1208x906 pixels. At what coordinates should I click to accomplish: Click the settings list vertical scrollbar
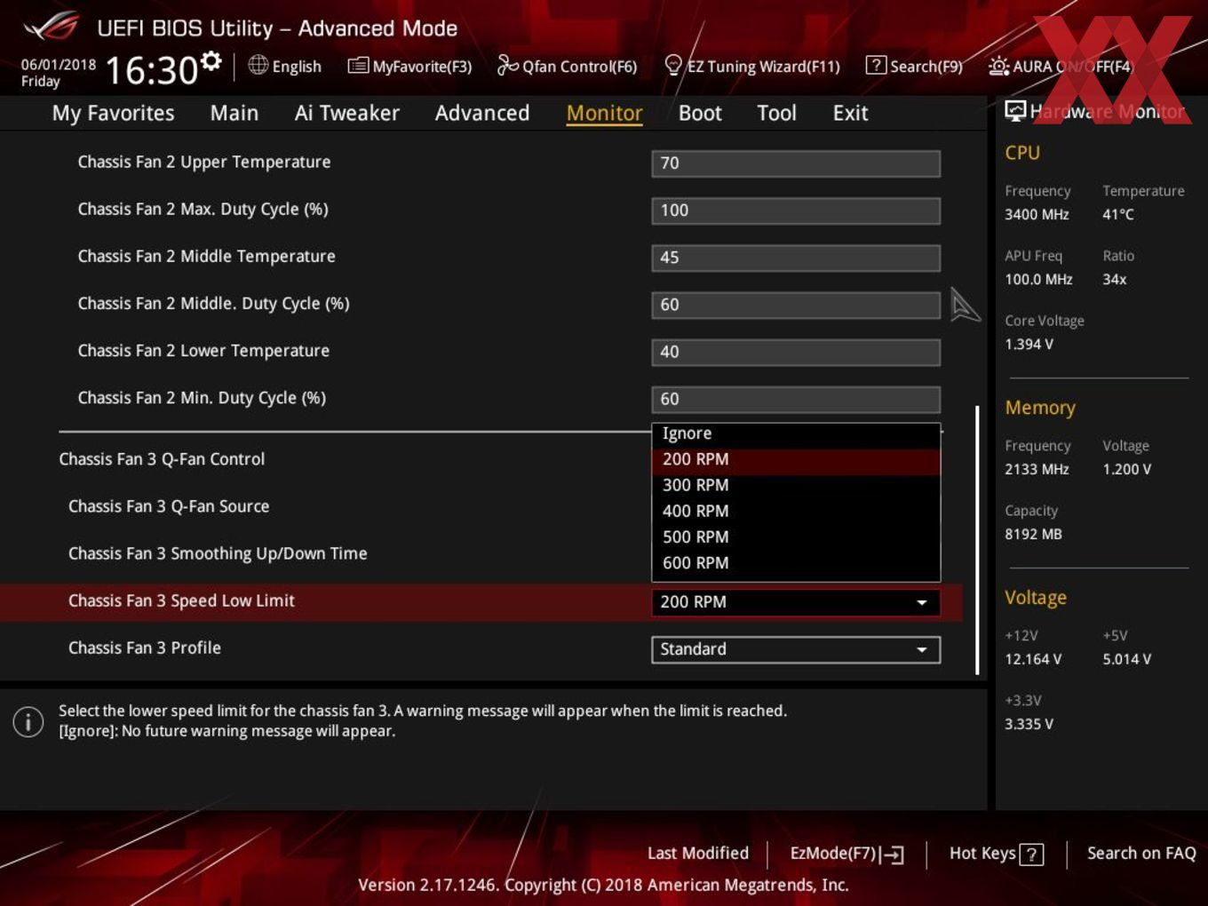[x=977, y=540]
